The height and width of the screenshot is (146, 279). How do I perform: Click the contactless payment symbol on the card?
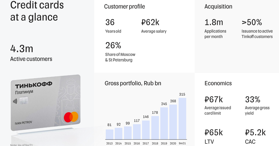tap(15, 101)
